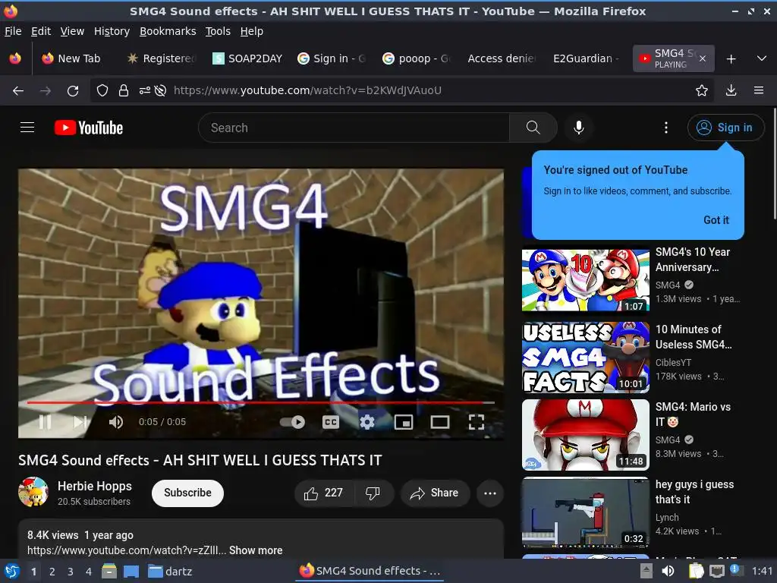Open SMG4: Mario vs IT video title
The image size is (777, 583).
(694, 414)
